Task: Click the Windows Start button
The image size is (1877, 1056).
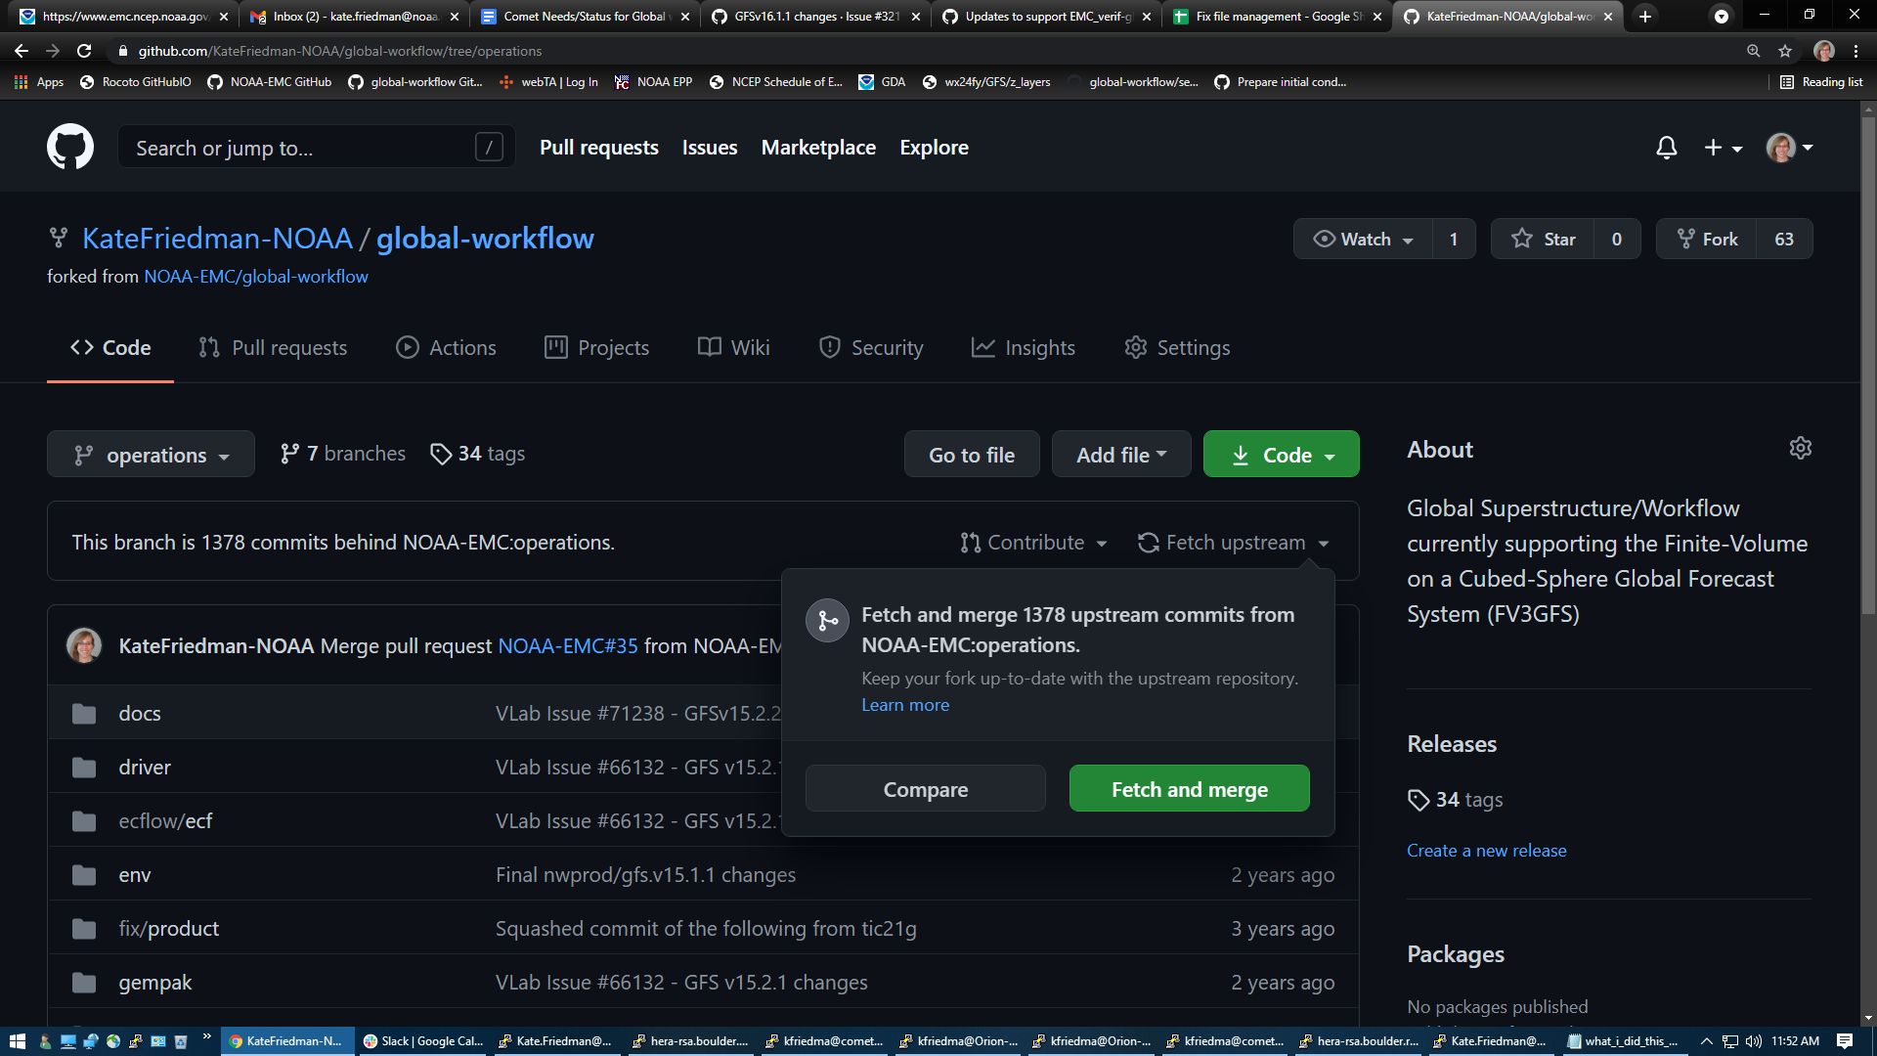Action: point(17,1041)
